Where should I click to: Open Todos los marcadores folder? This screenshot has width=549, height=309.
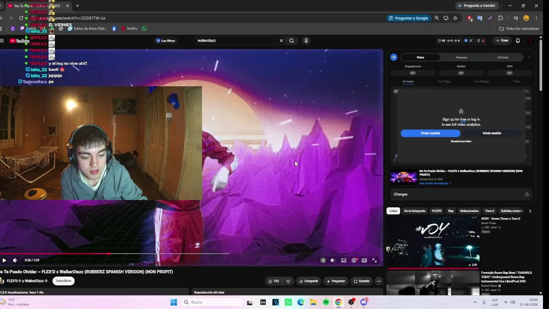click(x=519, y=29)
